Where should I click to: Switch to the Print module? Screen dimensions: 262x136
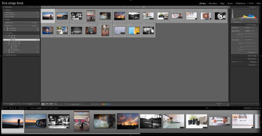click(251, 3)
